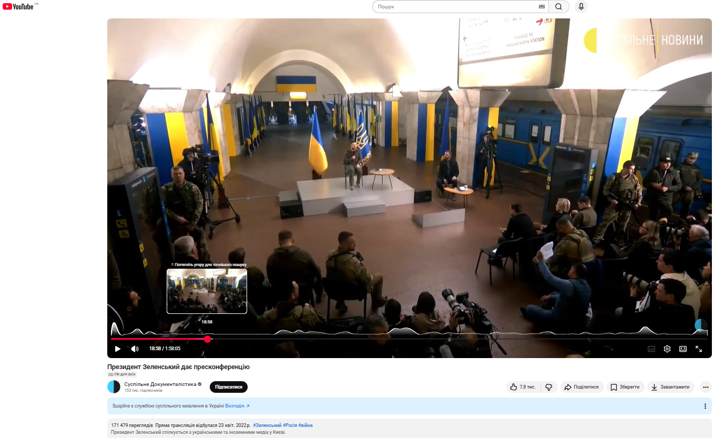
Task: Start voice search with the microphone icon
Action: [581, 7]
